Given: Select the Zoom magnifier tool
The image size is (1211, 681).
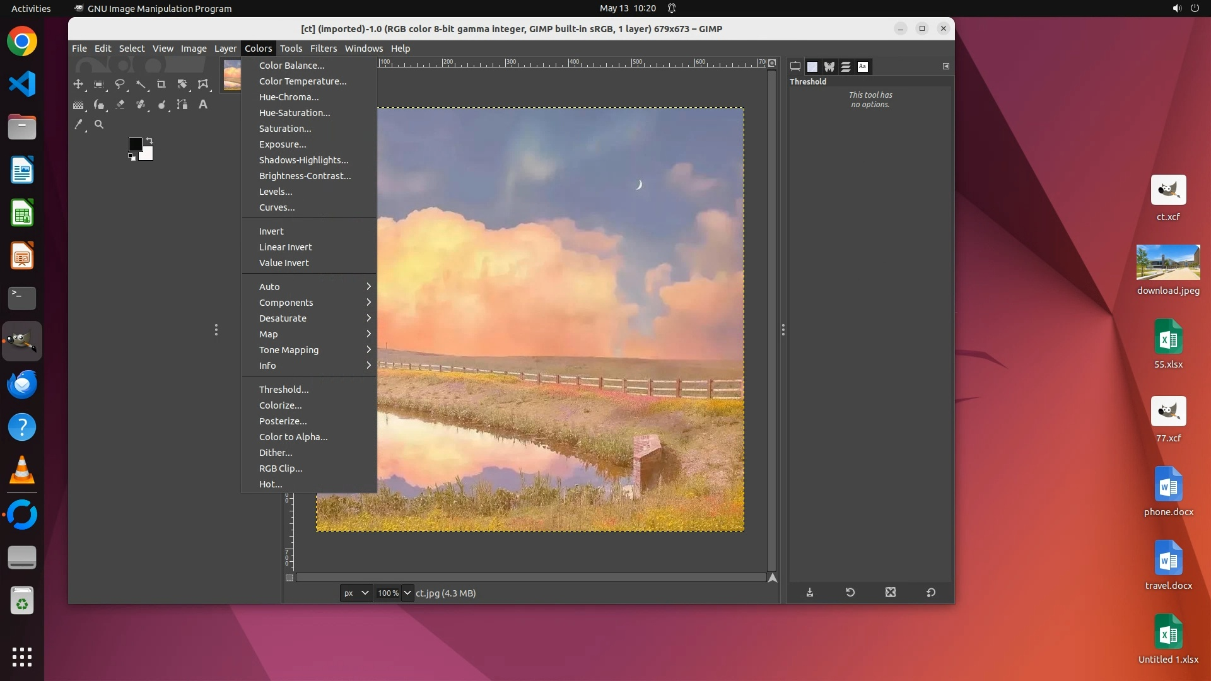Looking at the screenshot, I should pyautogui.click(x=99, y=125).
